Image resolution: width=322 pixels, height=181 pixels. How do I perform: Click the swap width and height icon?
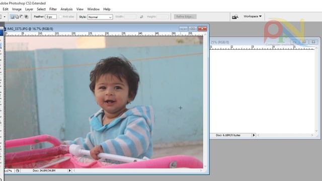click(141, 17)
